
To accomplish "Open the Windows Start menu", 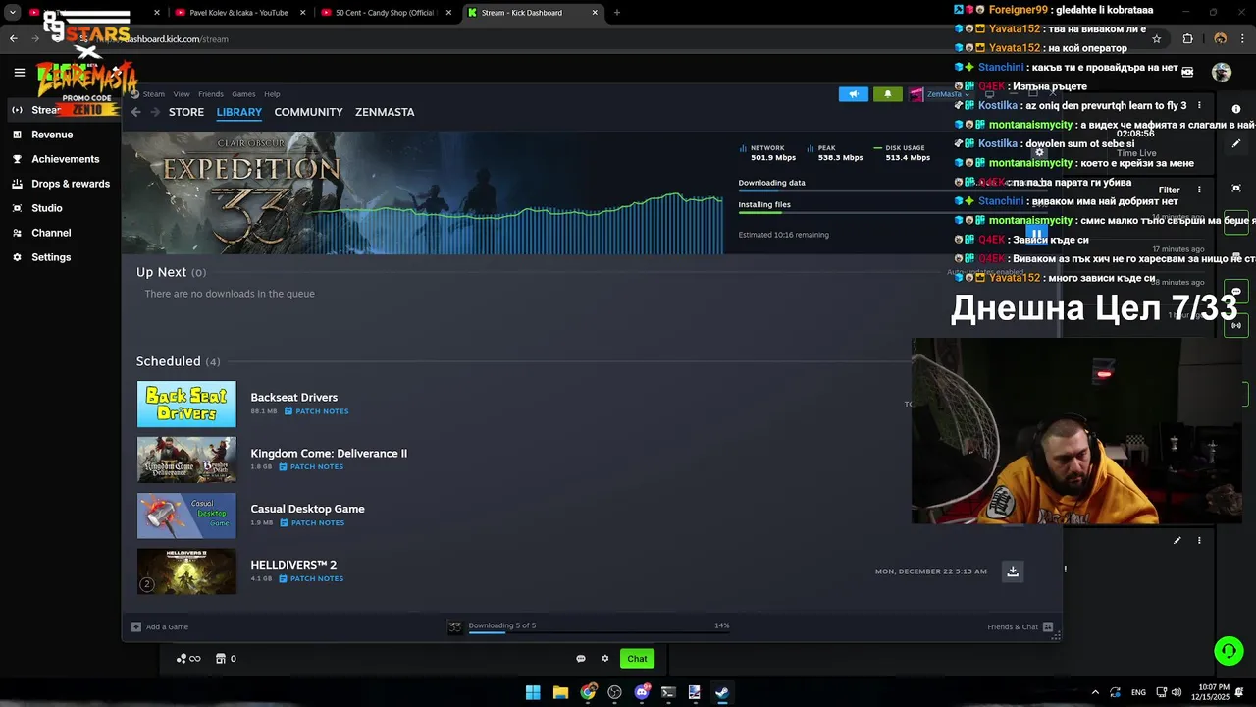I will click(533, 692).
